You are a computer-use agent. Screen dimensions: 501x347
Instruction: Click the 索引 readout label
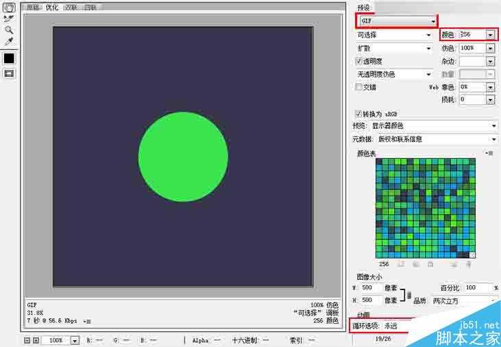(295, 340)
